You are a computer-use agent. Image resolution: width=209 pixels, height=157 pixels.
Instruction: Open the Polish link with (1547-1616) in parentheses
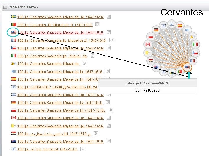(62, 110)
